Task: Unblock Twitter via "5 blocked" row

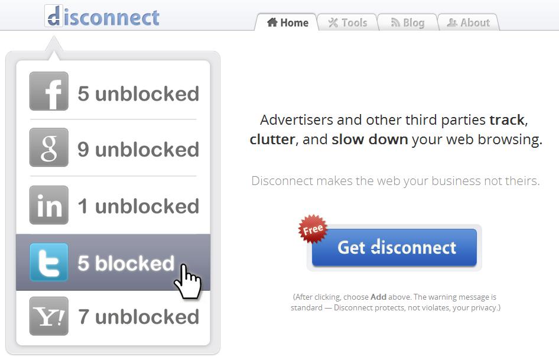Action: pos(113,262)
